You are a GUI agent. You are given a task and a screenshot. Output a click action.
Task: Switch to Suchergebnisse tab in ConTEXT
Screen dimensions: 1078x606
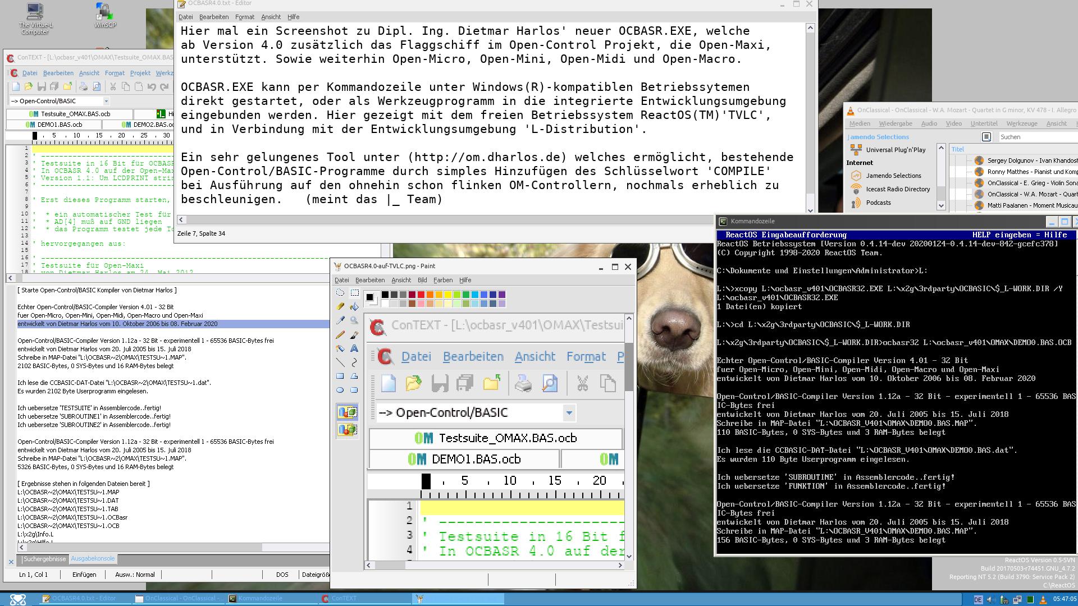pos(45,559)
